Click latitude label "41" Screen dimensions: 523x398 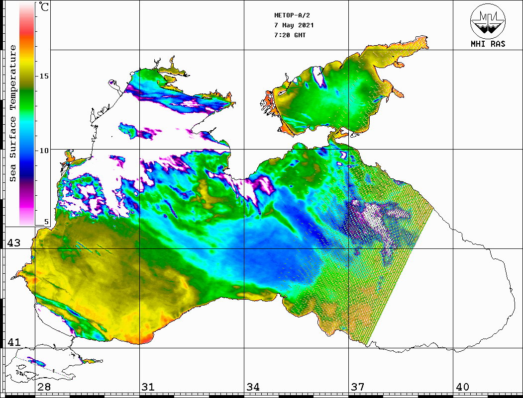14,342
